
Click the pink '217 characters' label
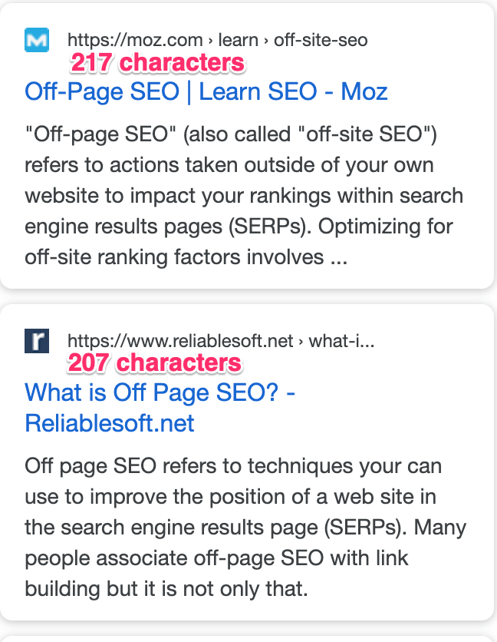[x=157, y=62]
